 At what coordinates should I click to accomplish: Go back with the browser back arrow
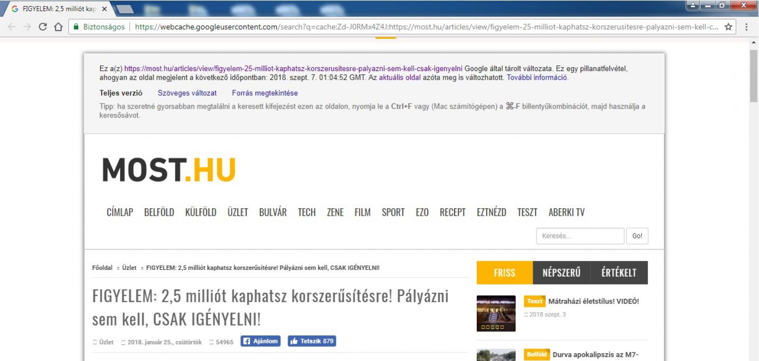point(12,27)
